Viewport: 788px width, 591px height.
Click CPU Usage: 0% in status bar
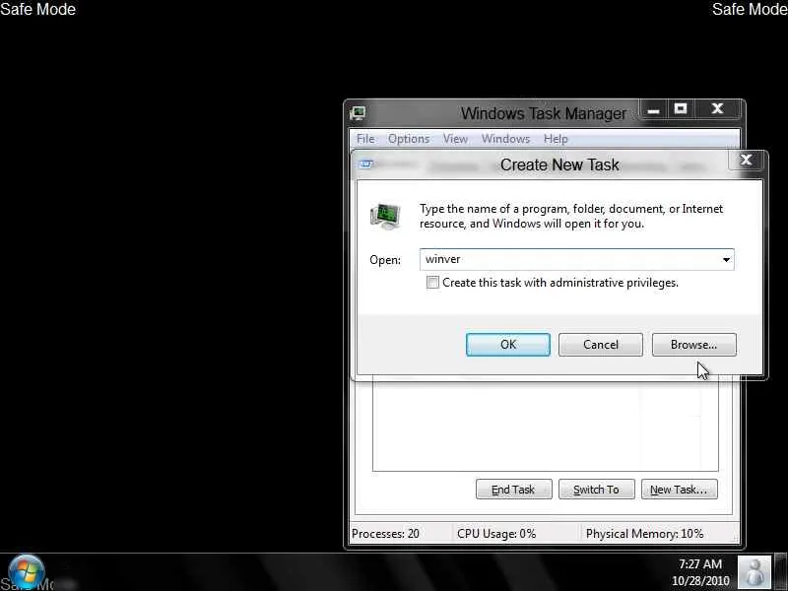click(x=496, y=533)
